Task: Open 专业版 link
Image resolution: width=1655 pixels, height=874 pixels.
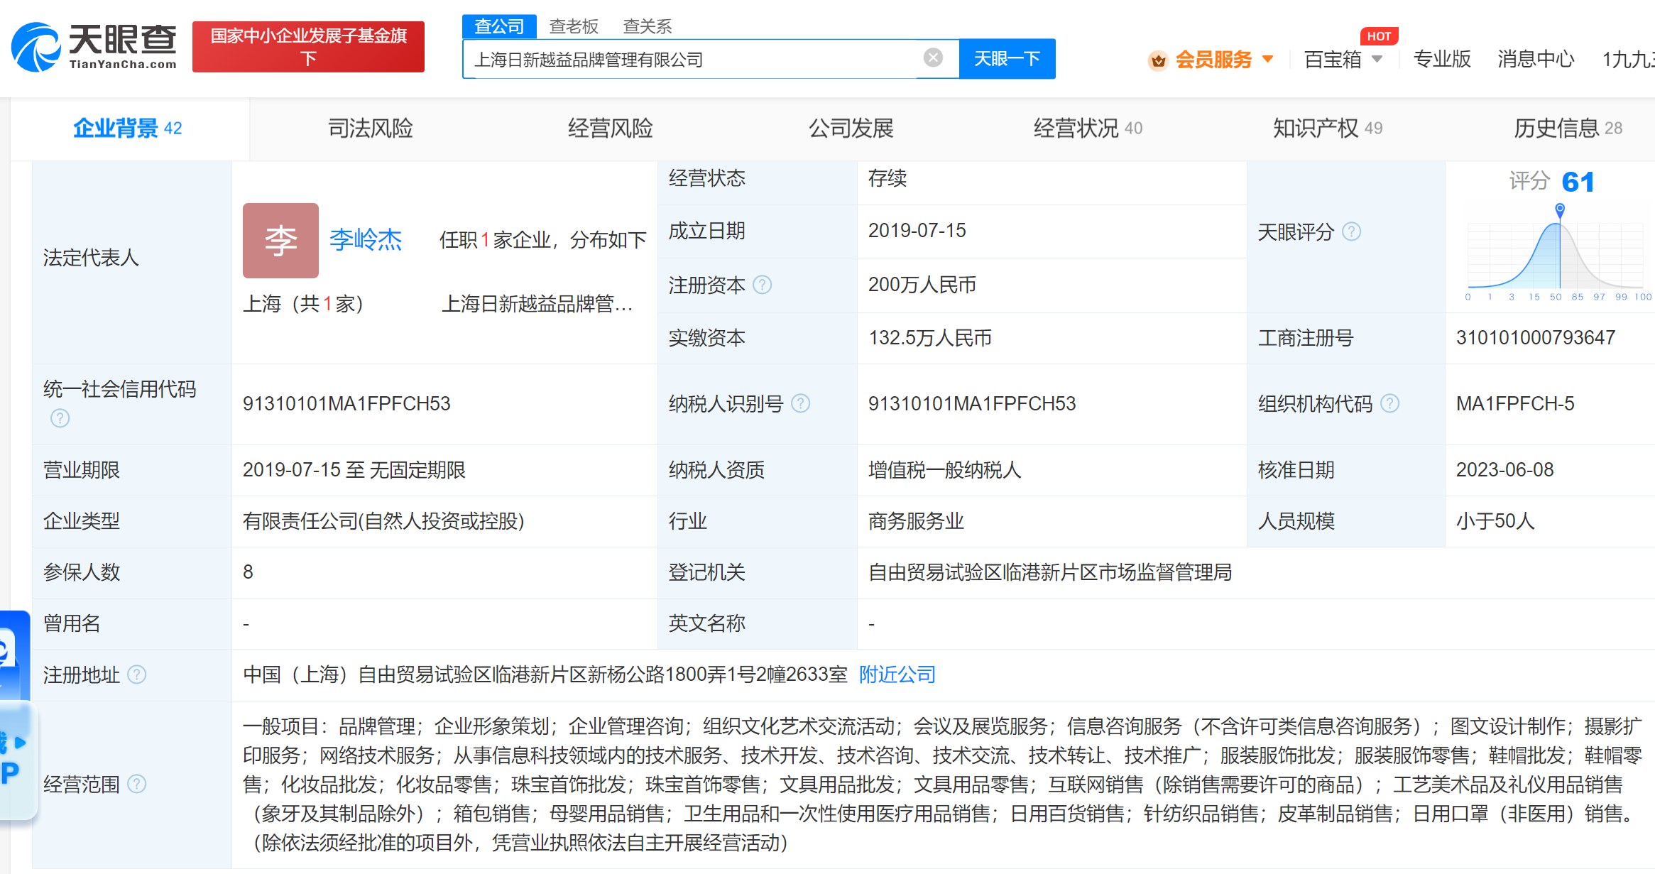Action: pyautogui.click(x=1441, y=59)
